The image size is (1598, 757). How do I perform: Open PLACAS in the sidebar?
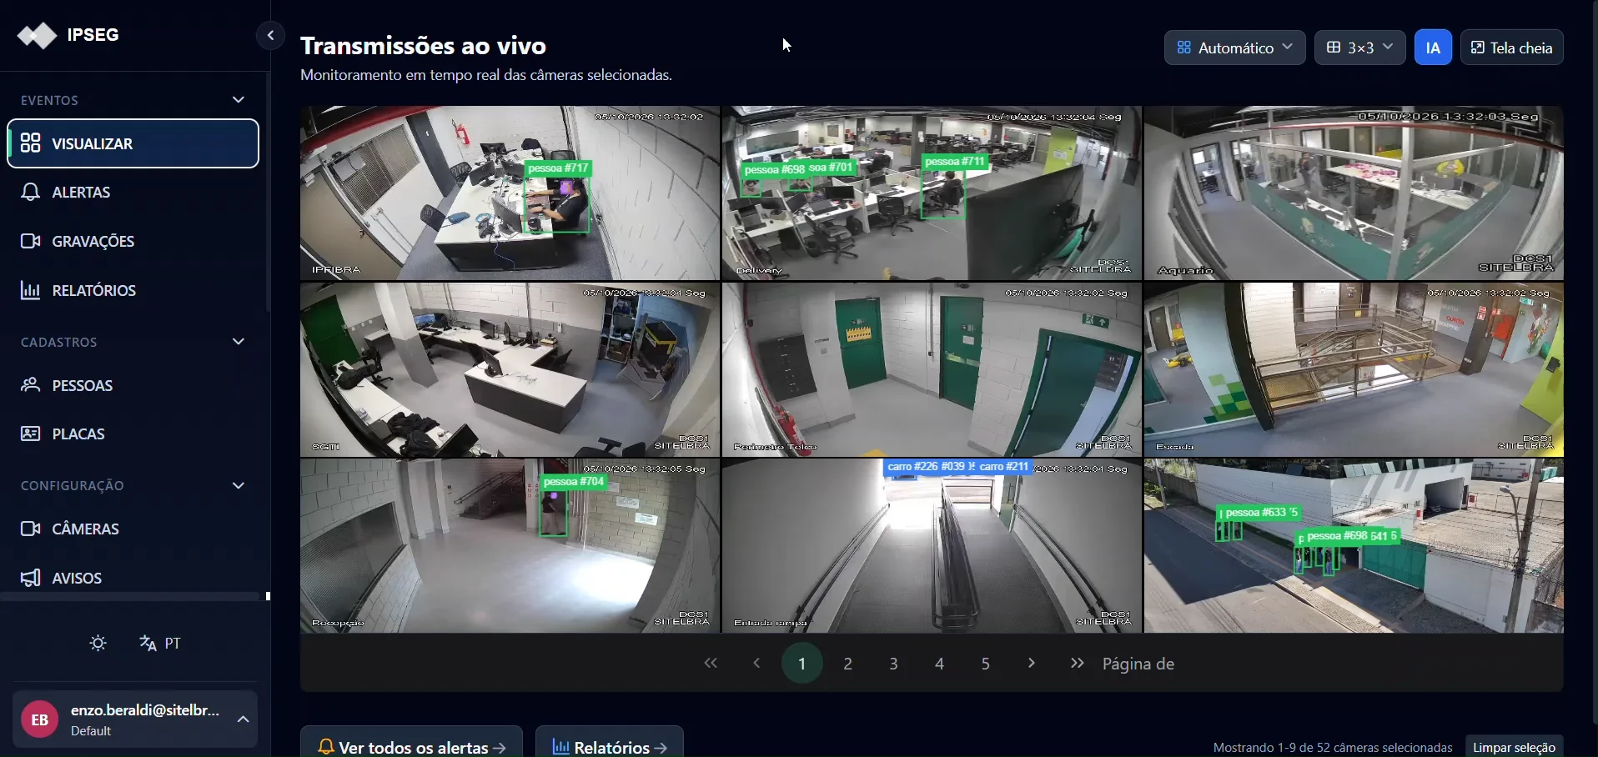(133, 434)
